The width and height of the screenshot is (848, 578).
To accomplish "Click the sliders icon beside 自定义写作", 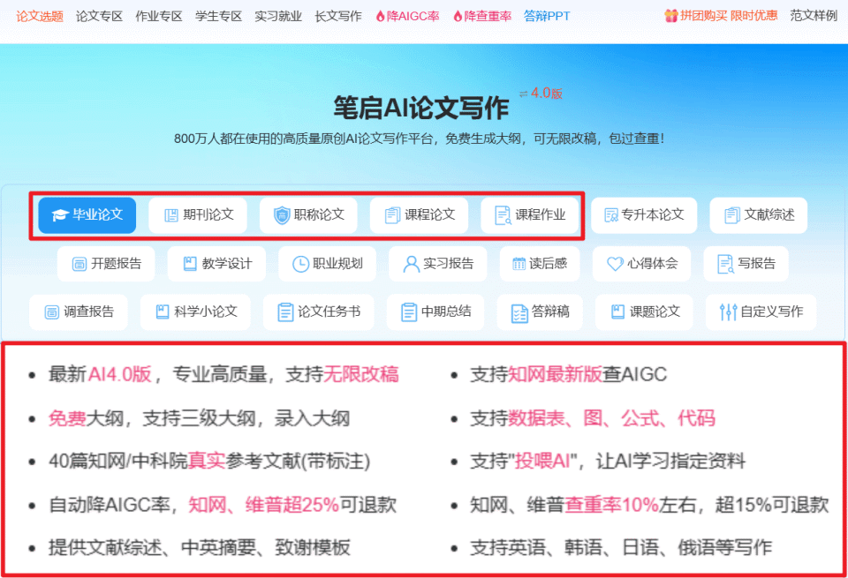I will (728, 312).
